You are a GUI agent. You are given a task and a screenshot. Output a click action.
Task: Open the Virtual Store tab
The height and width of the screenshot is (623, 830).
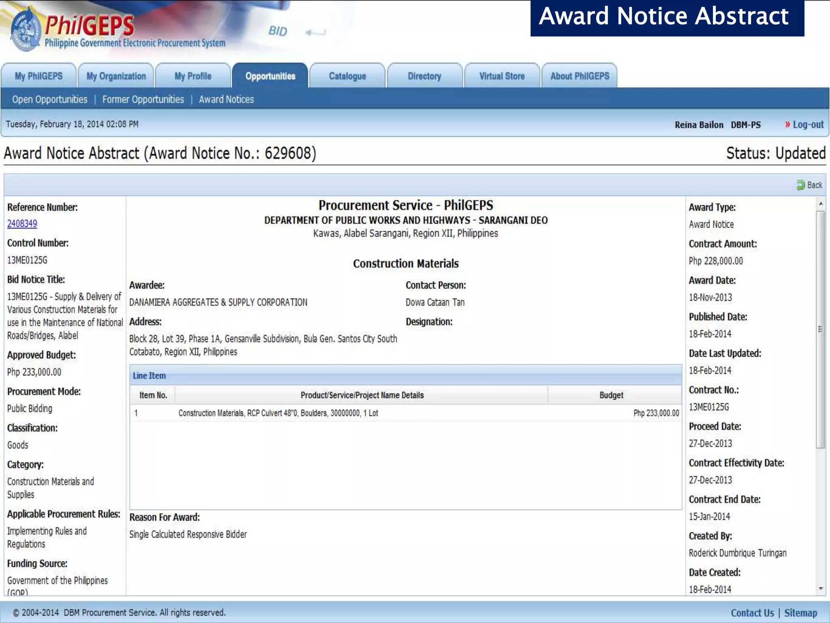(x=502, y=76)
